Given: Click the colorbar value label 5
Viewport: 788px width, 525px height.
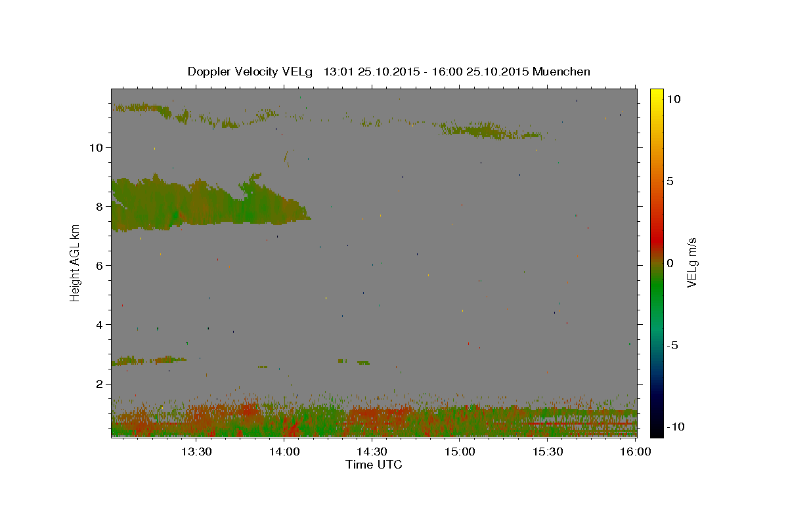Looking at the screenshot, I should (670, 181).
